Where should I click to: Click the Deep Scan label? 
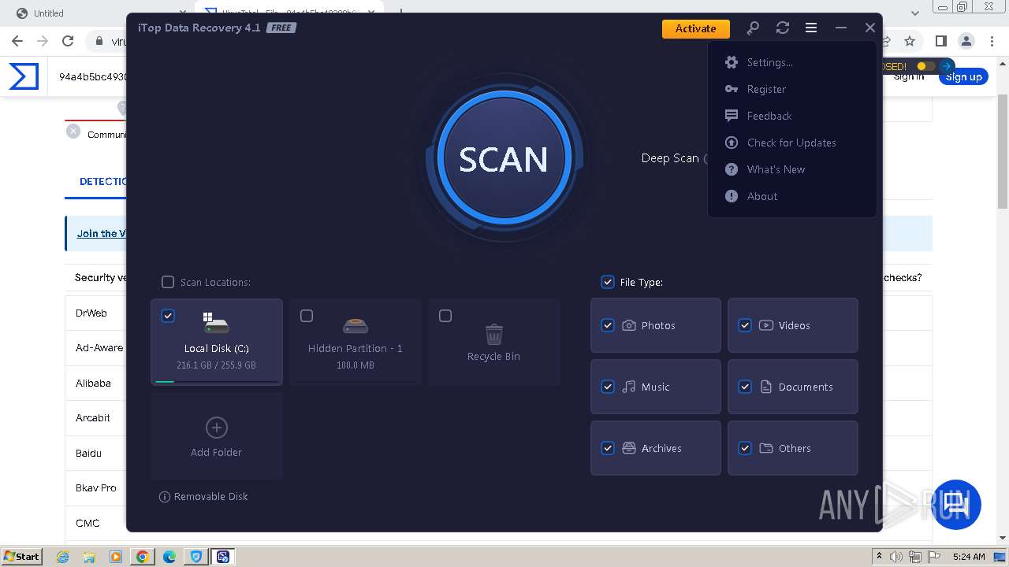point(670,158)
